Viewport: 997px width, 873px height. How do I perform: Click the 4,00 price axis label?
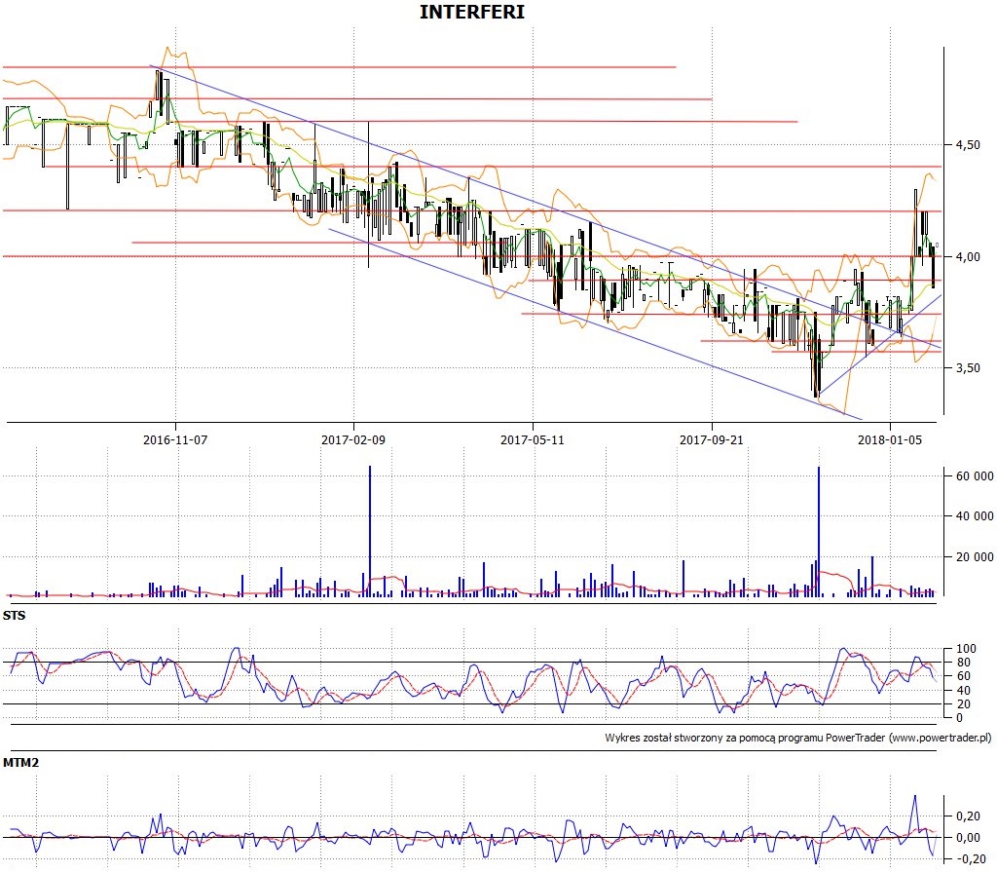pyautogui.click(x=968, y=256)
